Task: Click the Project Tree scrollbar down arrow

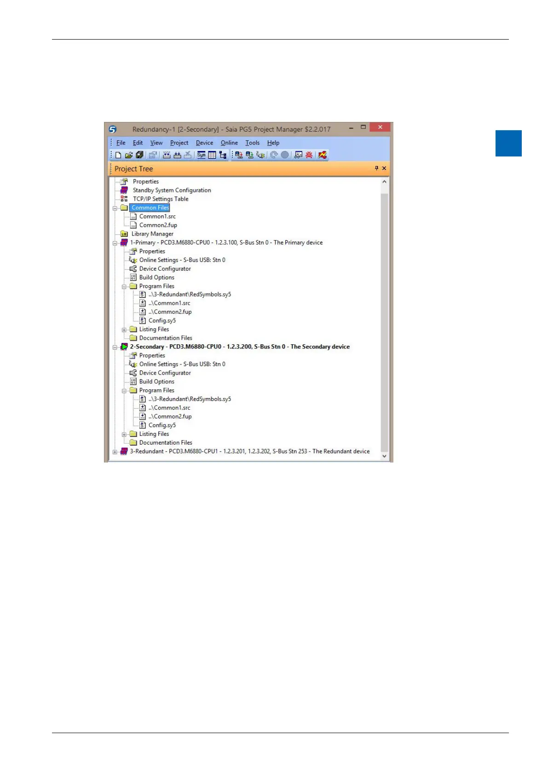Action: click(385, 456)
